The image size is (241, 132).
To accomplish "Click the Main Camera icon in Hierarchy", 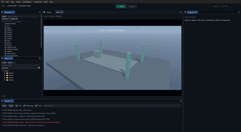I will [x=5, y=23].
